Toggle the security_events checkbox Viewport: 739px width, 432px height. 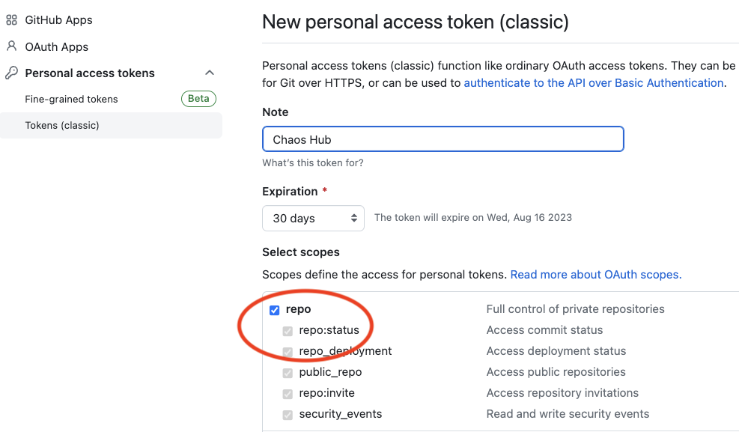pos(288,415)
